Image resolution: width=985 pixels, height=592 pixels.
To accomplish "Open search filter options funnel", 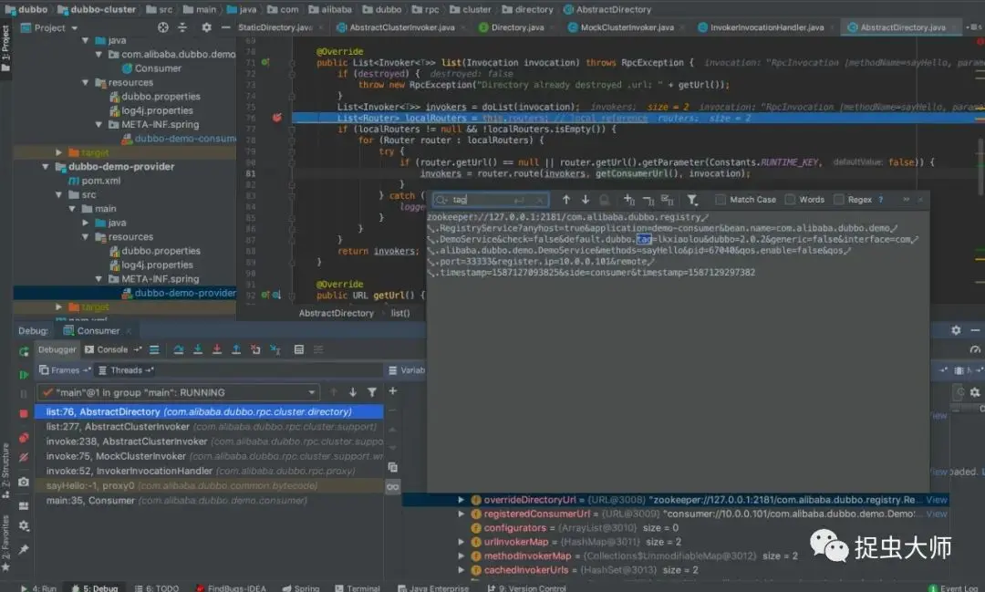I will point(691,200).
